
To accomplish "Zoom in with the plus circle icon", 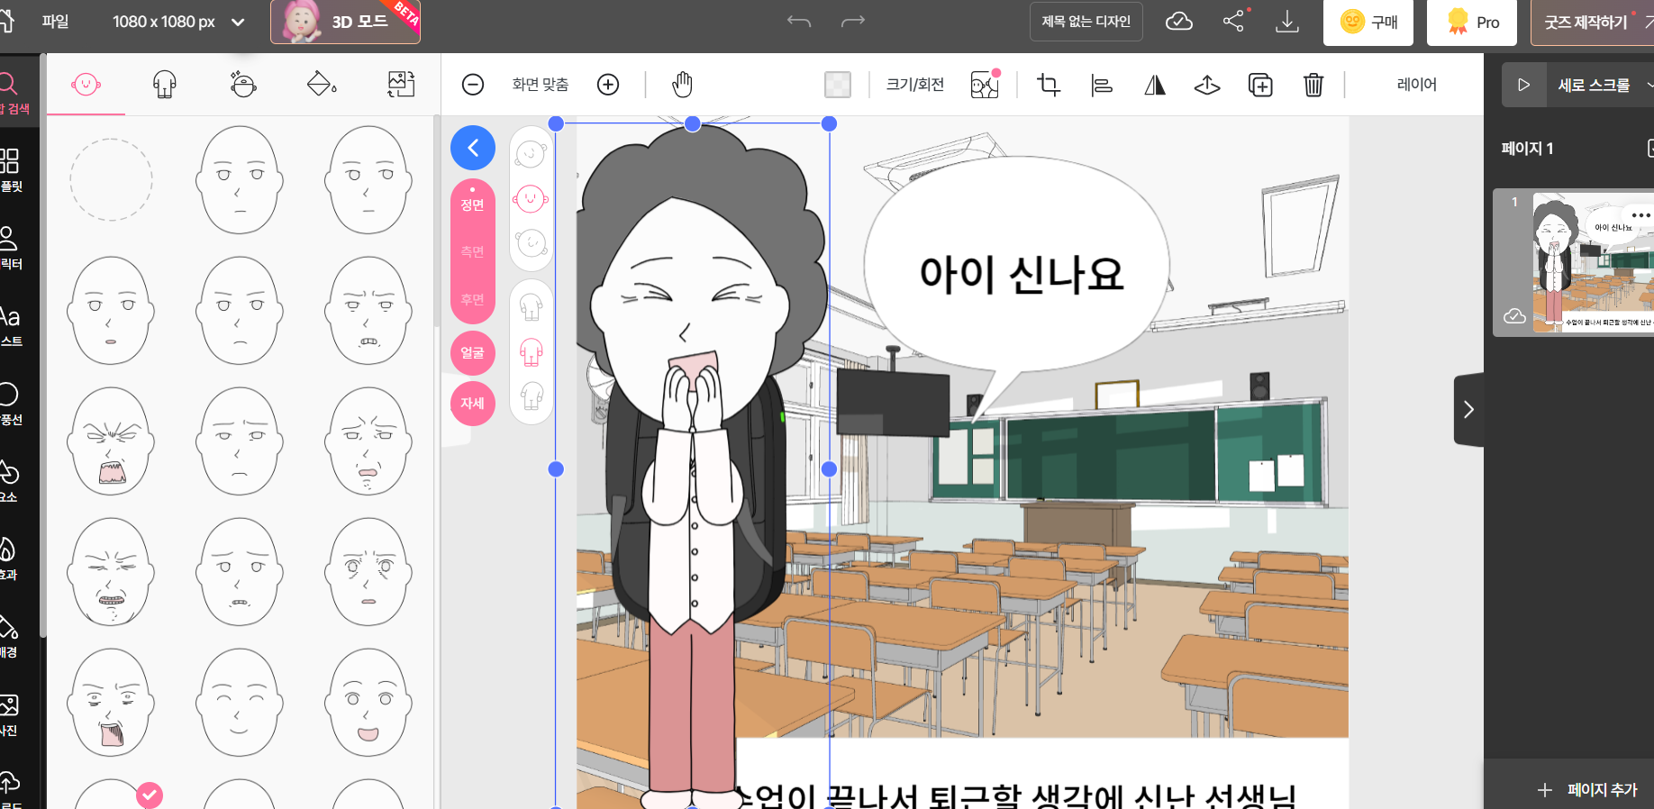I will (x=608, y=85).
